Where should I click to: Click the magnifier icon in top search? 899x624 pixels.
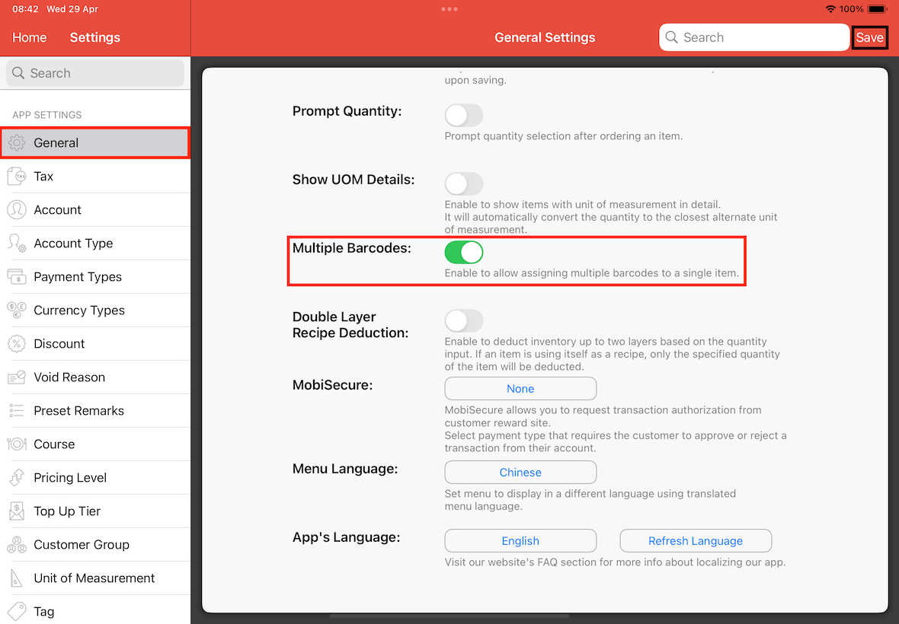click(x=671, y=37)
